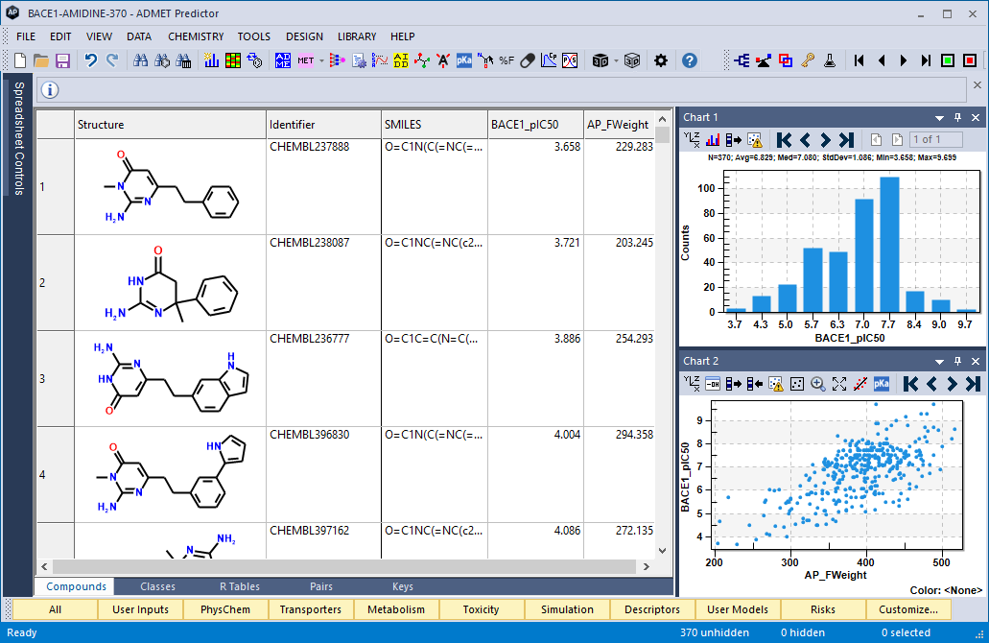Open the Chart 1 panel options dropdown
Image resolution: width=989 pixels, height=643 pixels.
click(x=939, y=118)
